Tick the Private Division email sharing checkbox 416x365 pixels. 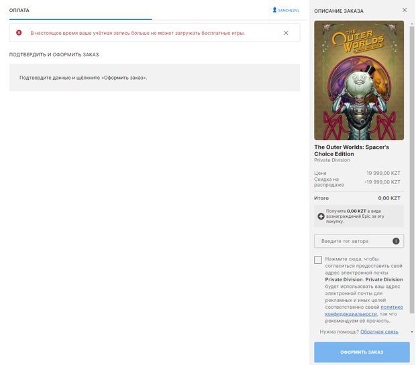318,260
